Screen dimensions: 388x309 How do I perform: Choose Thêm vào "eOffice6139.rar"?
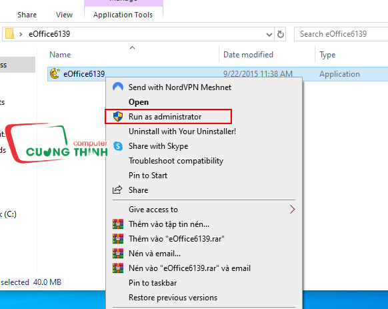pos(177,239)
